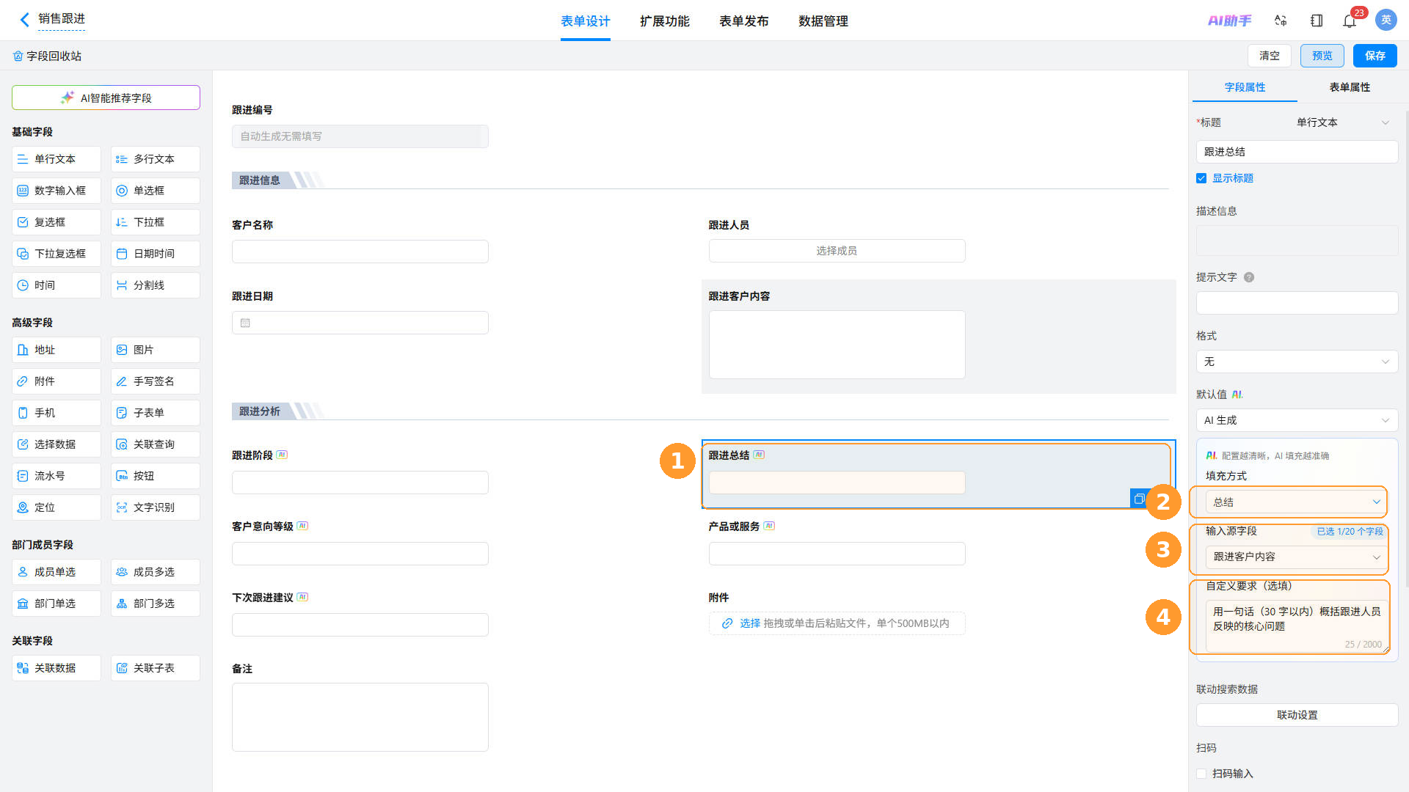Image resolution: width=1409 pixels, height=792 pixels.
Task: Add a 数字输入框 field
Action: [x=57, y=191]
